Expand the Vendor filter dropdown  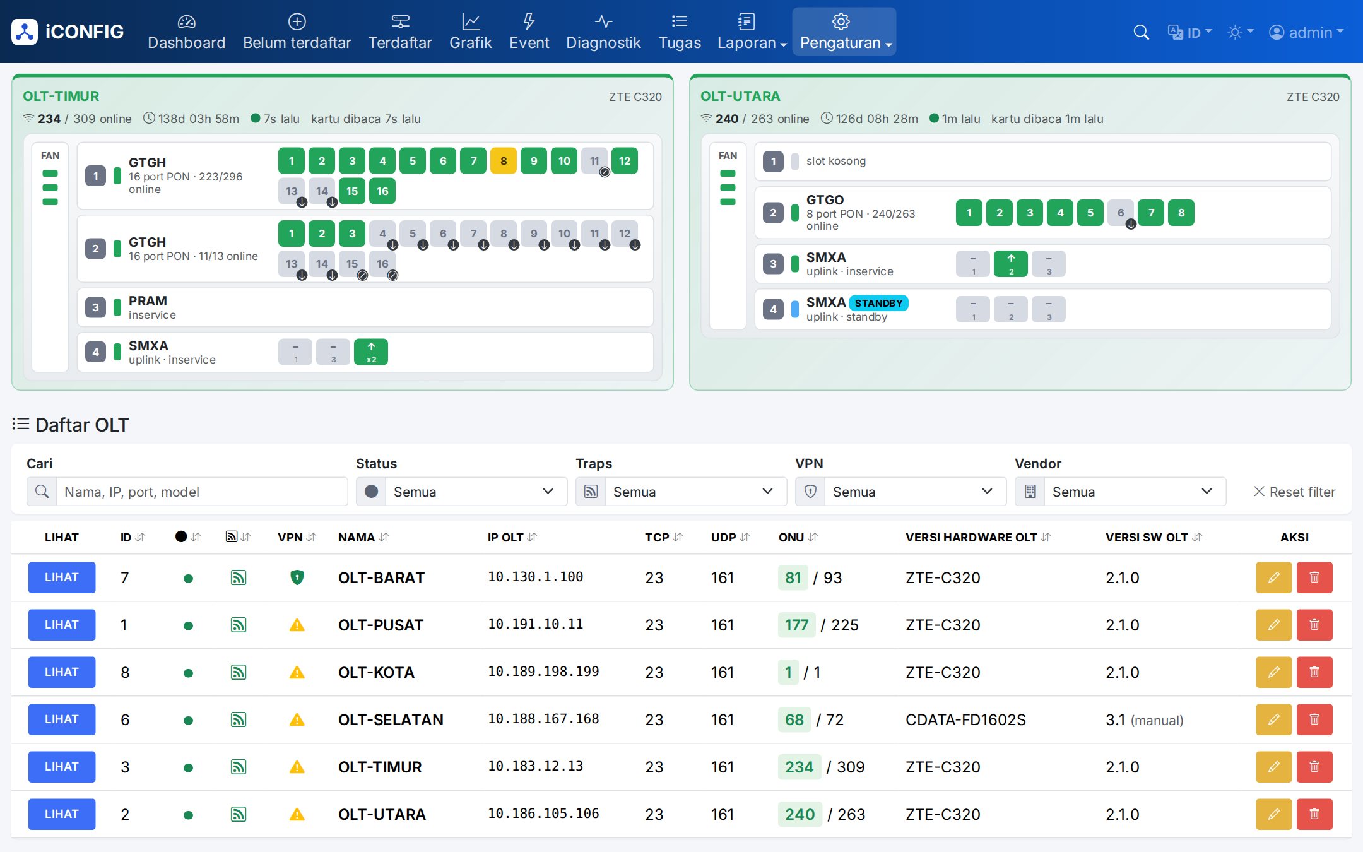(x=1120, y=492)
